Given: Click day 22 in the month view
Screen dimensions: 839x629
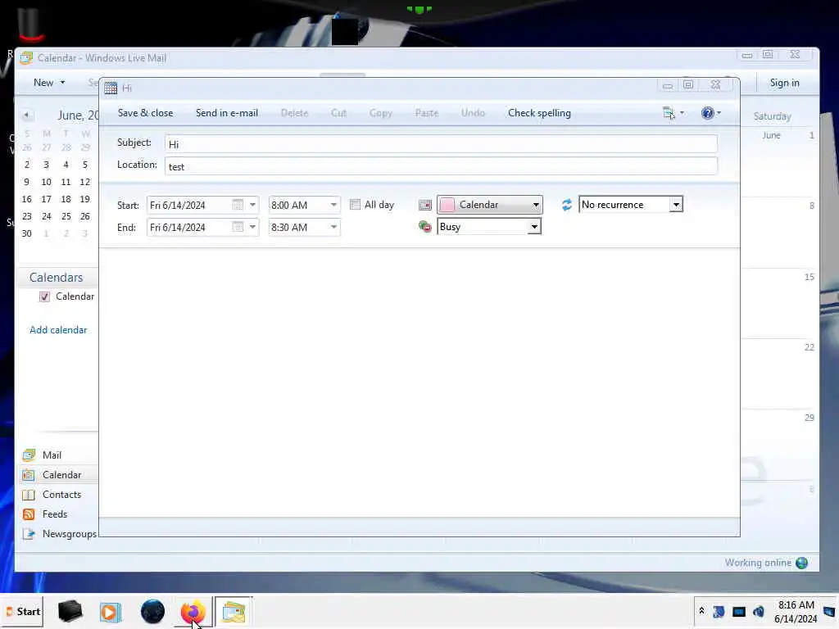Looking at the screenshot, I should click(x=809, y=347).
